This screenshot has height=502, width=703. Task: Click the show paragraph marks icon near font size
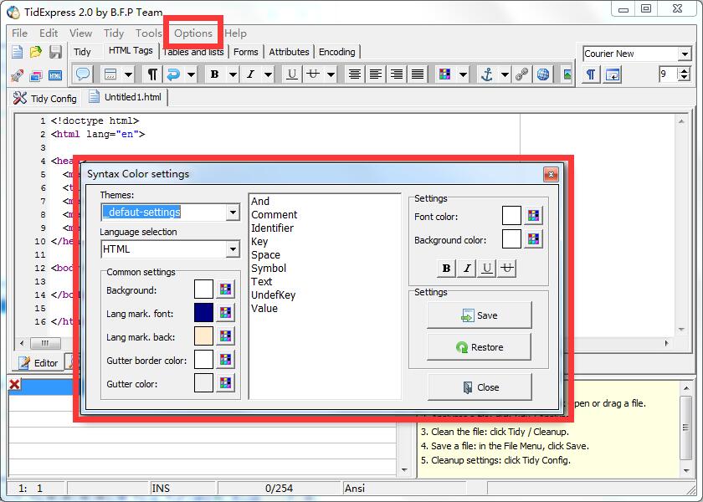(x=592, y=74)
